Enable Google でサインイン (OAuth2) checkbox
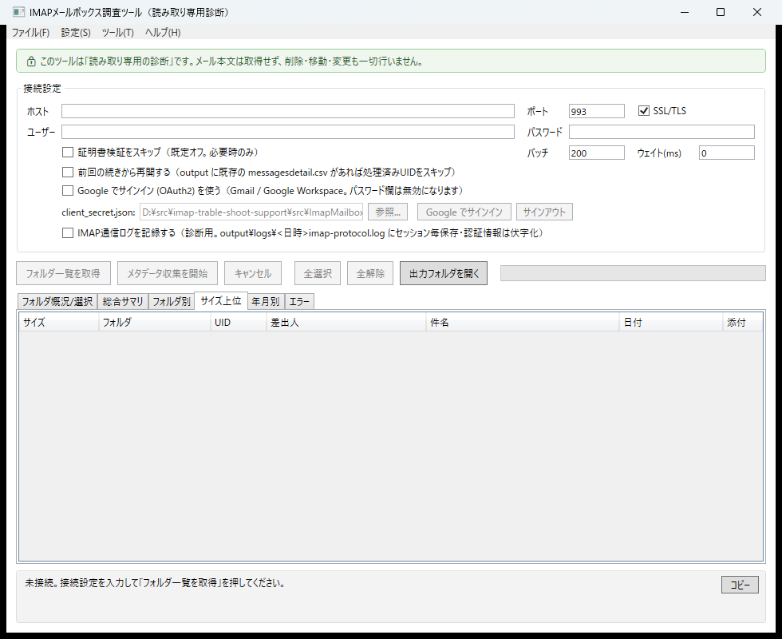The width and height of the screenshot is (782, 639). click(x=67, y=191)
